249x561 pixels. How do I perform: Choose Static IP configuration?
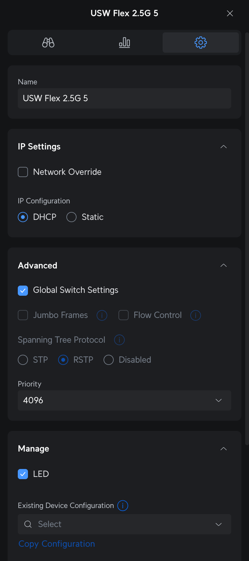pos(71,217)
